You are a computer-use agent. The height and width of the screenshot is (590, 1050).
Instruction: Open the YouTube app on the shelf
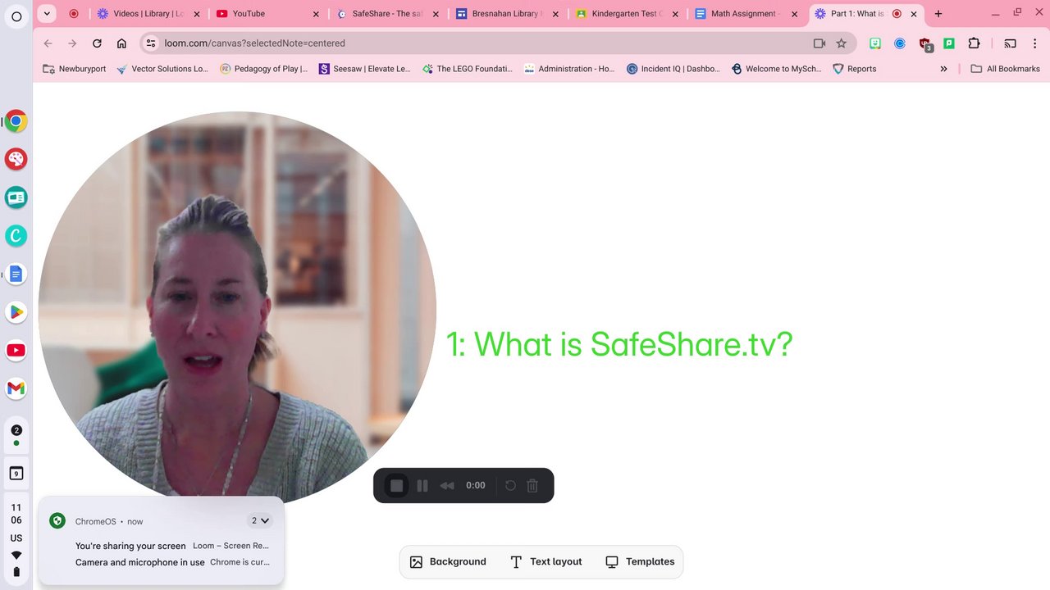tap(16, 350)
